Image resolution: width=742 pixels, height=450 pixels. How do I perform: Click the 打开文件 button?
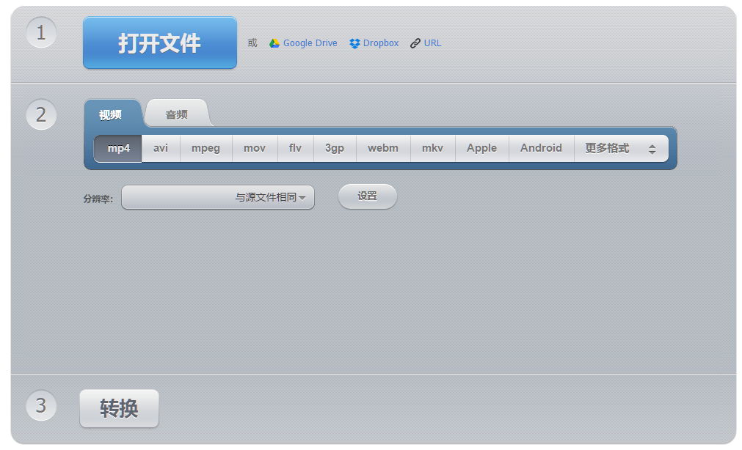point(160,43)
